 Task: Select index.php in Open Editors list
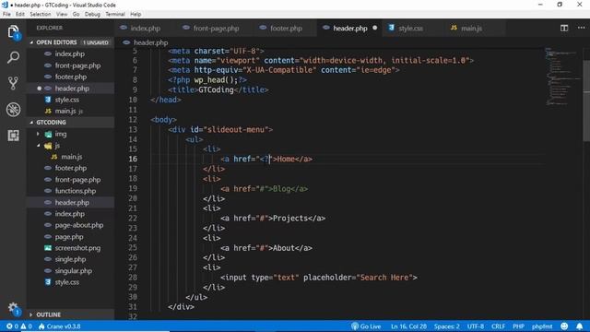pyautogui.click(x=70, y=53)
